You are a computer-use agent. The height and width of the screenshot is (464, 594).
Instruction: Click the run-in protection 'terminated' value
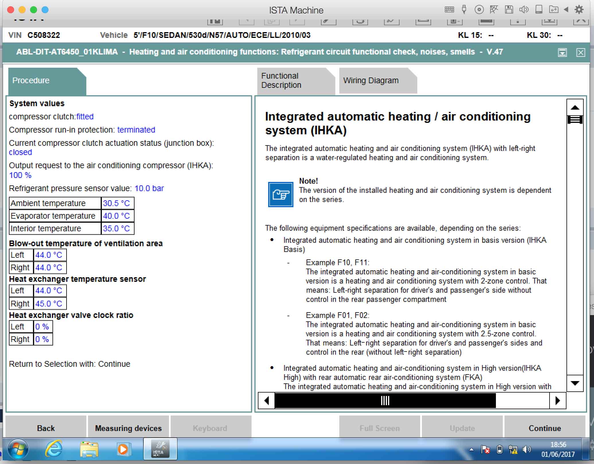136,130
